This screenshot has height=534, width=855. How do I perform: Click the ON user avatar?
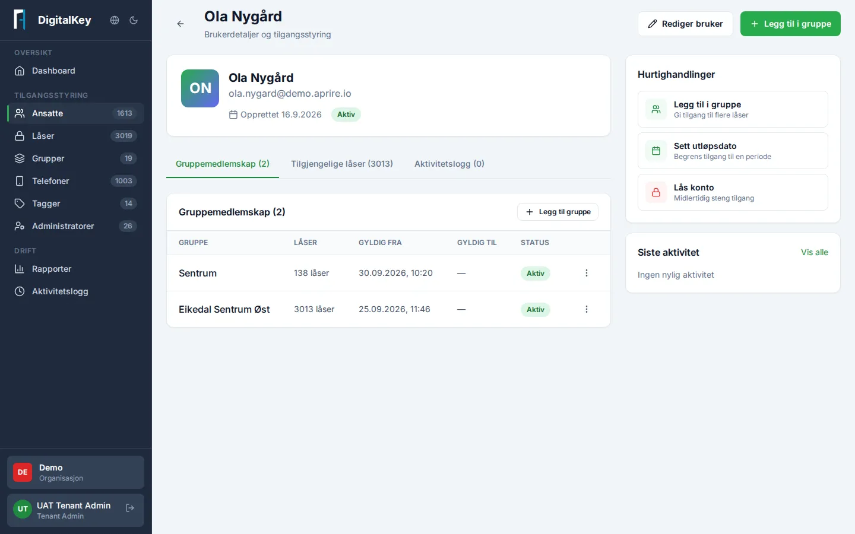(200, 88)
